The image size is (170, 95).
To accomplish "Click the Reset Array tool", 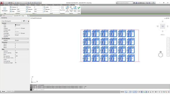I will [75, 9].
